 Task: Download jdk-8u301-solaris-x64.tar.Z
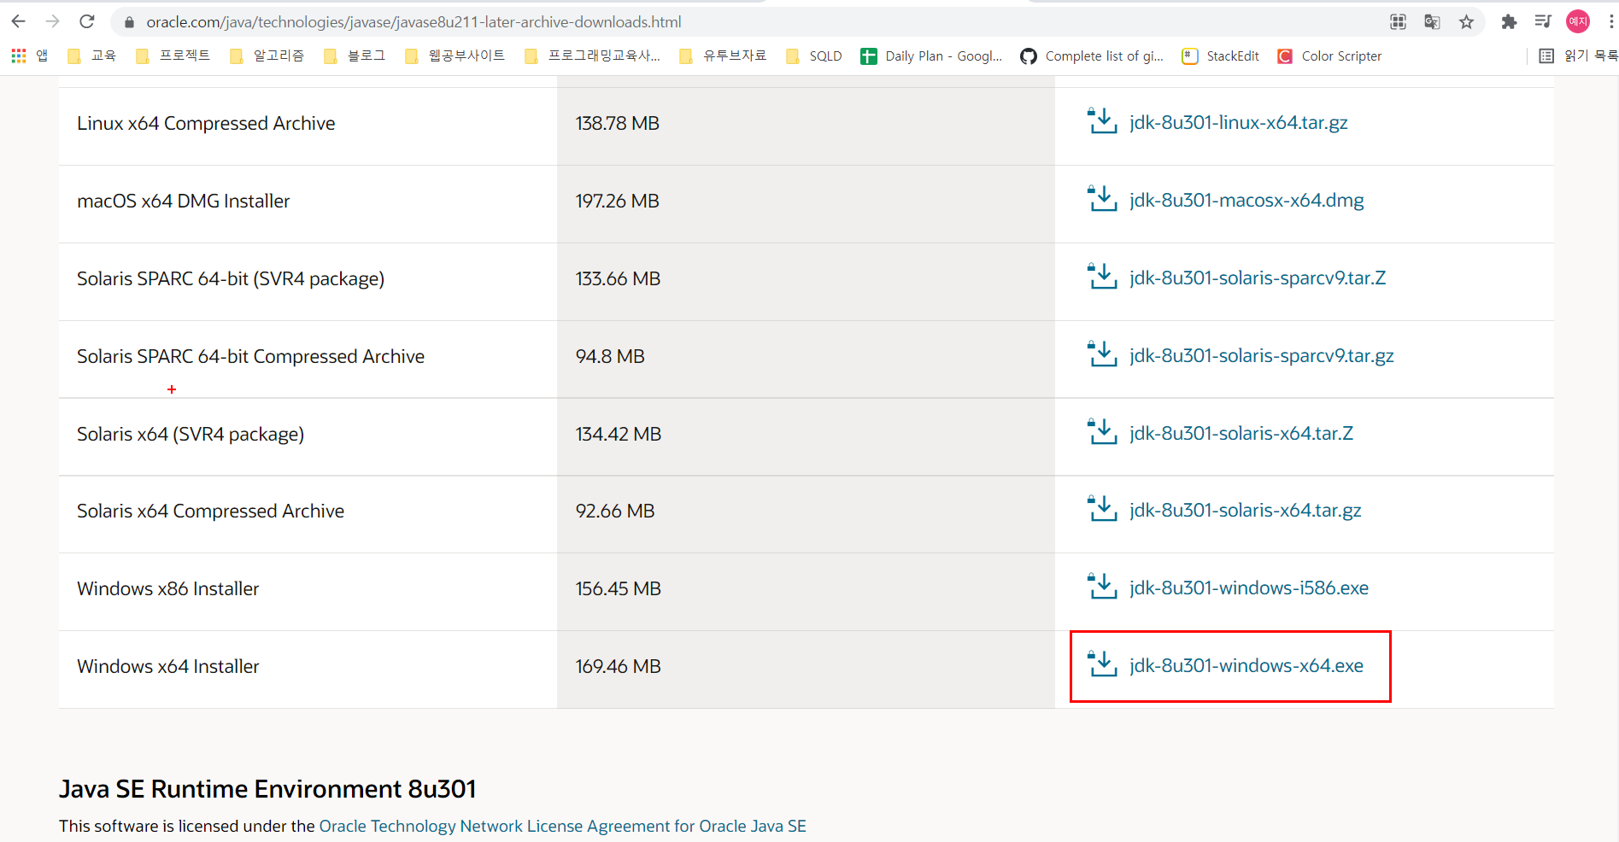pyautogui.click(x=1241, y=433)
